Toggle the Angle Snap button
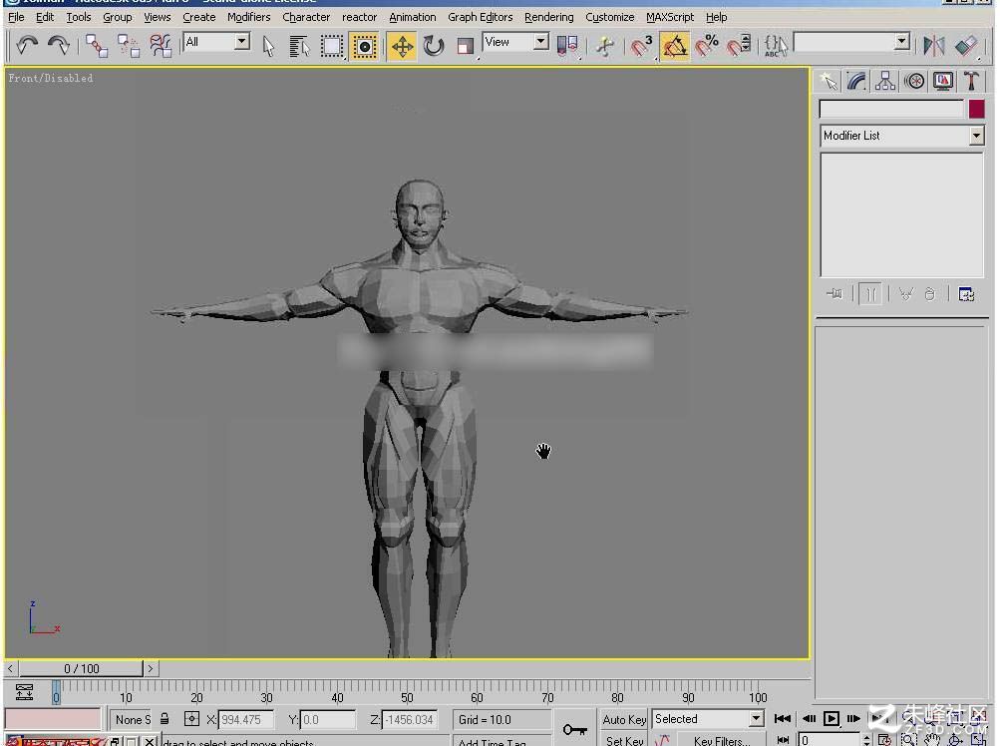The image size is (1000, 746). pyautogui.click(x=674, y=46)
